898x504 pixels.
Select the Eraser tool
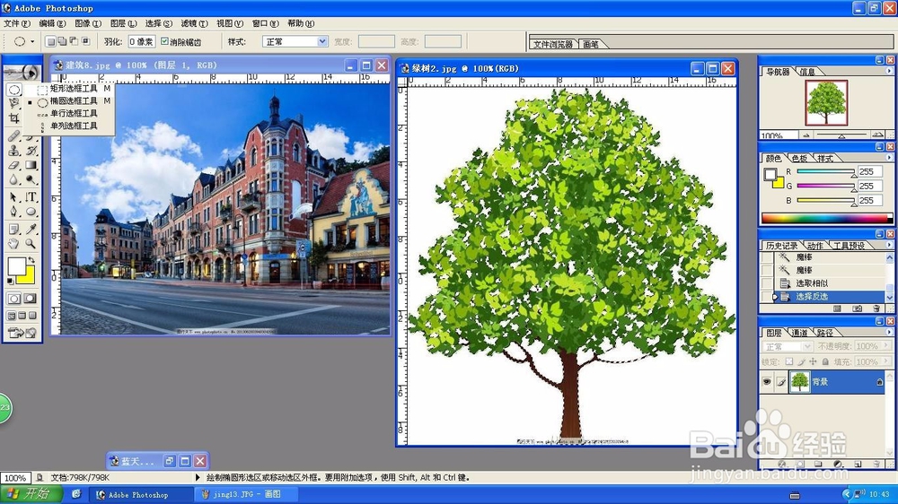coord(13,165)
